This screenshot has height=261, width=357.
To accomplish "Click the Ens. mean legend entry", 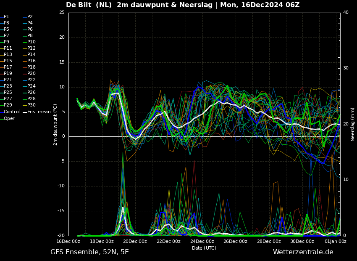I will 39,112.
